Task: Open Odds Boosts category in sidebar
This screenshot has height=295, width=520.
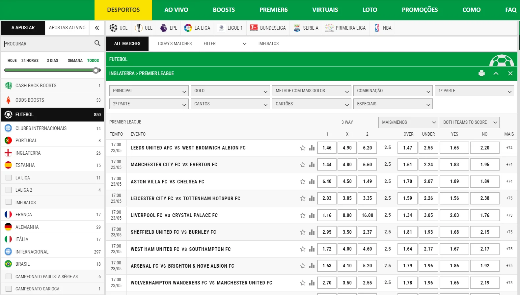Action: [x=53, y=100]
